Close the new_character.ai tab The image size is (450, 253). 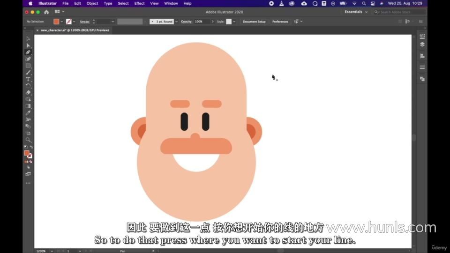coord(37,30)
